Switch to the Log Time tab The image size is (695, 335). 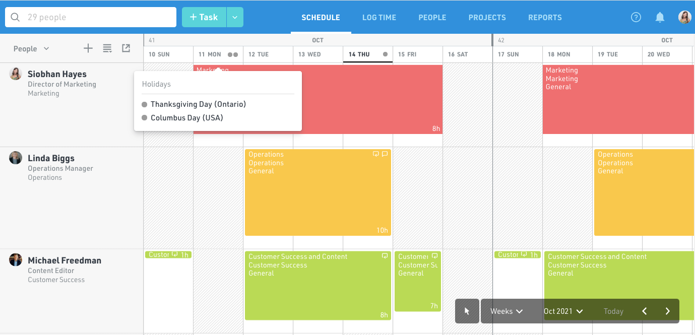(x=379, y=18)
